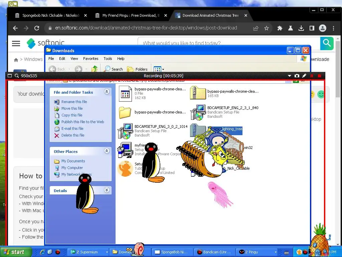
Task: Click Bandicam magnifier size icon
Action: 17,76
